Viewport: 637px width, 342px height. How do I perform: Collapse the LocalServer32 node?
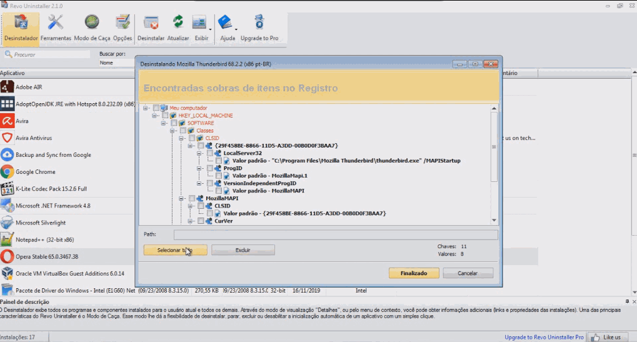199,153
